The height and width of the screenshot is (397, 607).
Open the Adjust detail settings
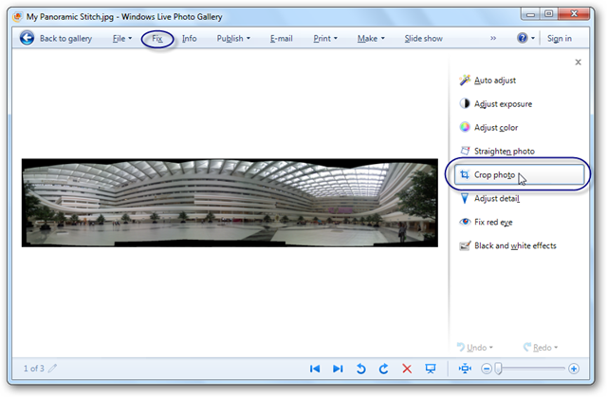pos(497,198)
